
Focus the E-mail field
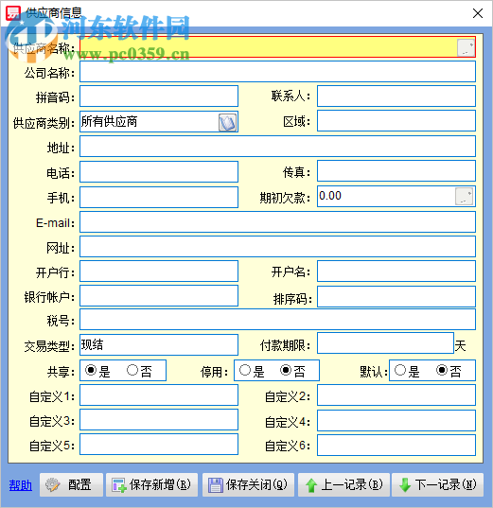(x=277, y=222)
